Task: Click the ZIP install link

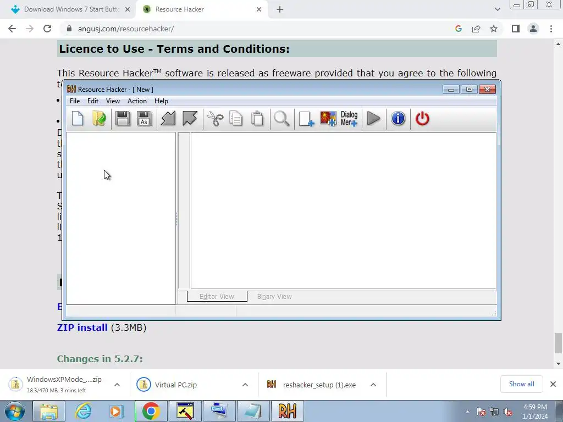Action: tap(82, 327)
